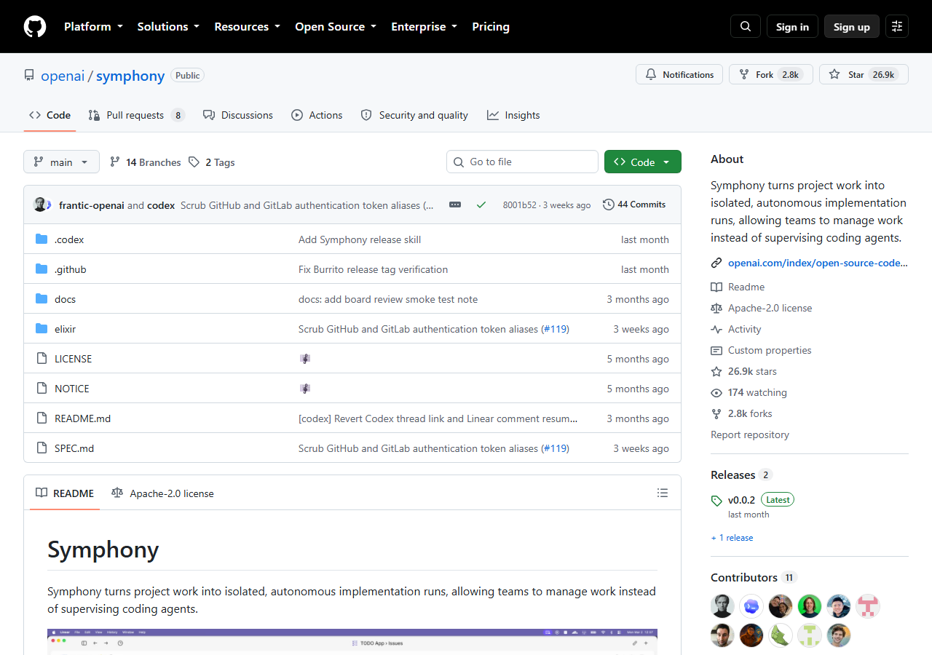Click the + 1 release link

[x=732, y=538]
